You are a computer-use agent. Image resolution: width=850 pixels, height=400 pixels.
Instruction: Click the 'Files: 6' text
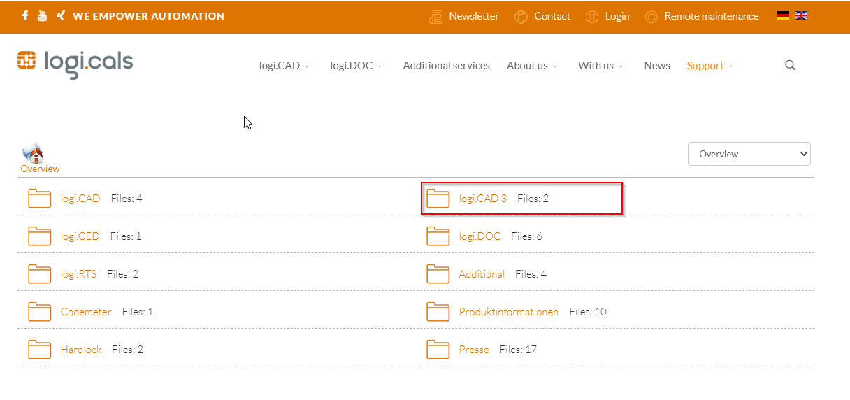(526, 236)
